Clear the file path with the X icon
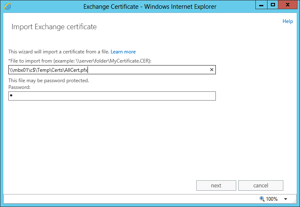The width and height of the screenshot is (300, 207). [x=211, y=70]
